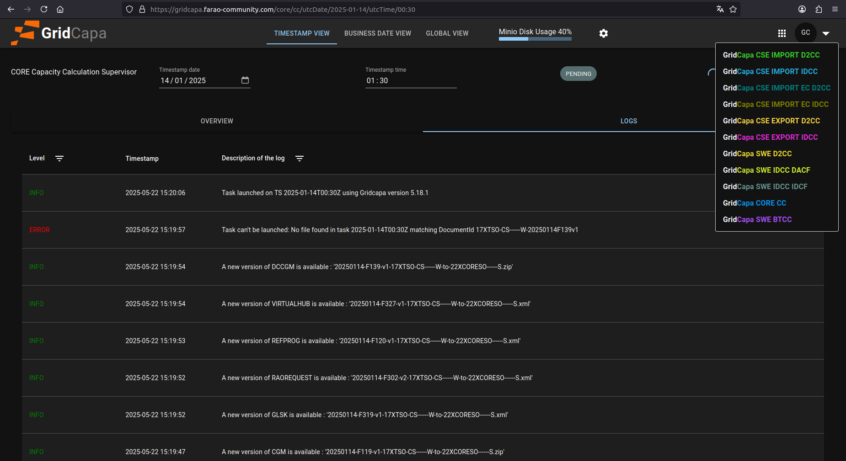Edit the Timestamp time field
The width and height of the screenshot is (846, 461).
pyautogui.click(x=410, y=80)
